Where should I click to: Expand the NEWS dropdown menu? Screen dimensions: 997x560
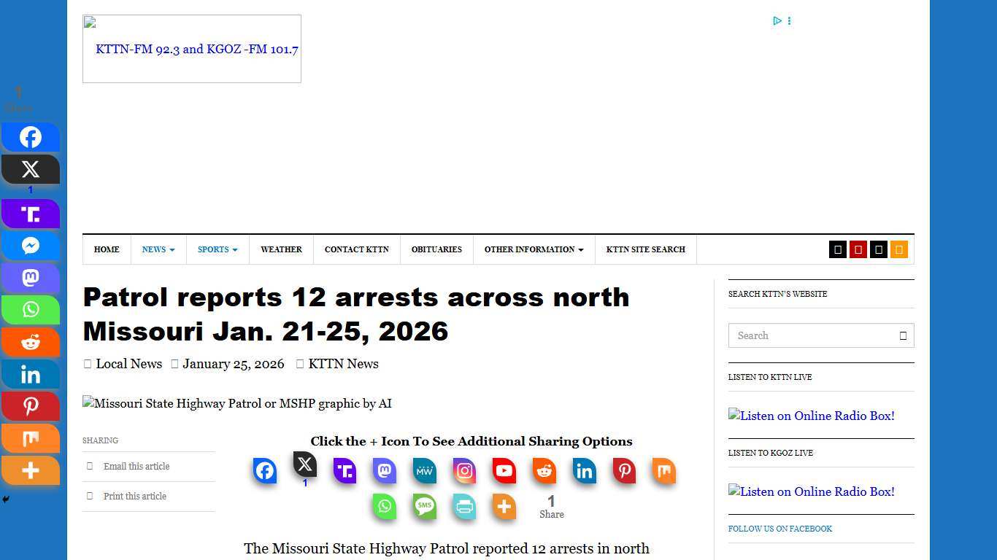point(158,249)
